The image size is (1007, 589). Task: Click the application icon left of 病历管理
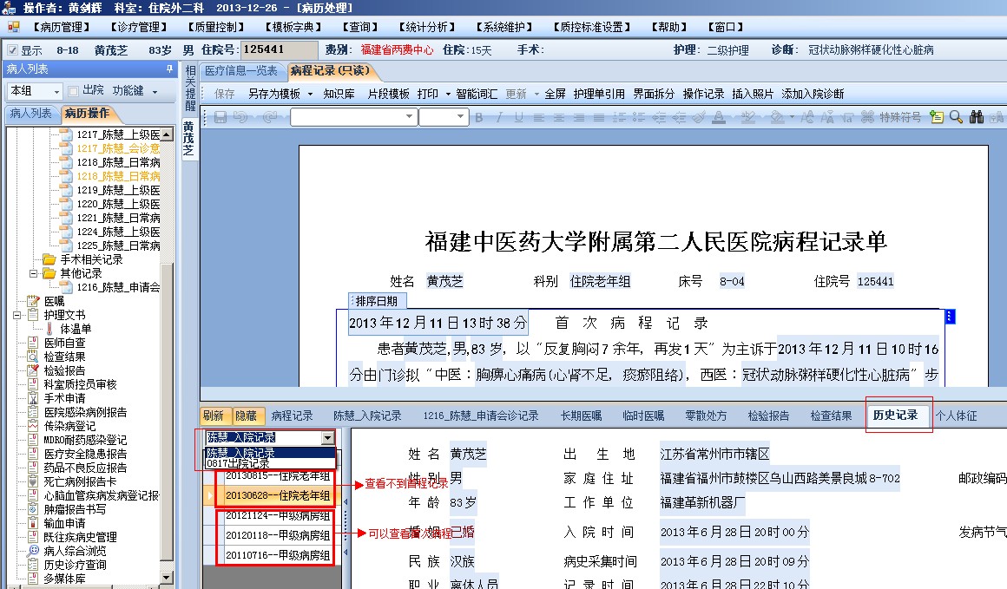point(14,27)
